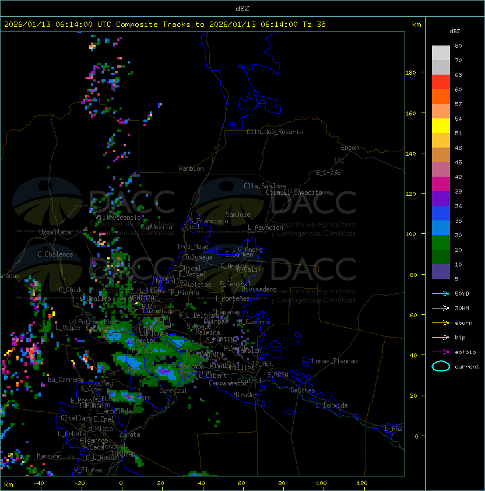Screen dimensions: 485x491
Task: Click the La_Carrera label
Action: (65, 380)
